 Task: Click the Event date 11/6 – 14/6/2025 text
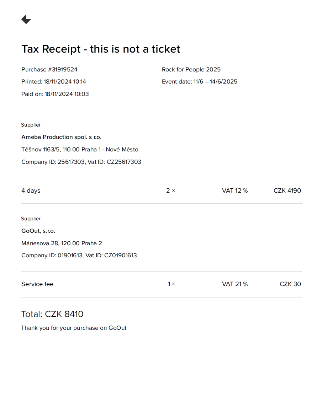point(200,81)
